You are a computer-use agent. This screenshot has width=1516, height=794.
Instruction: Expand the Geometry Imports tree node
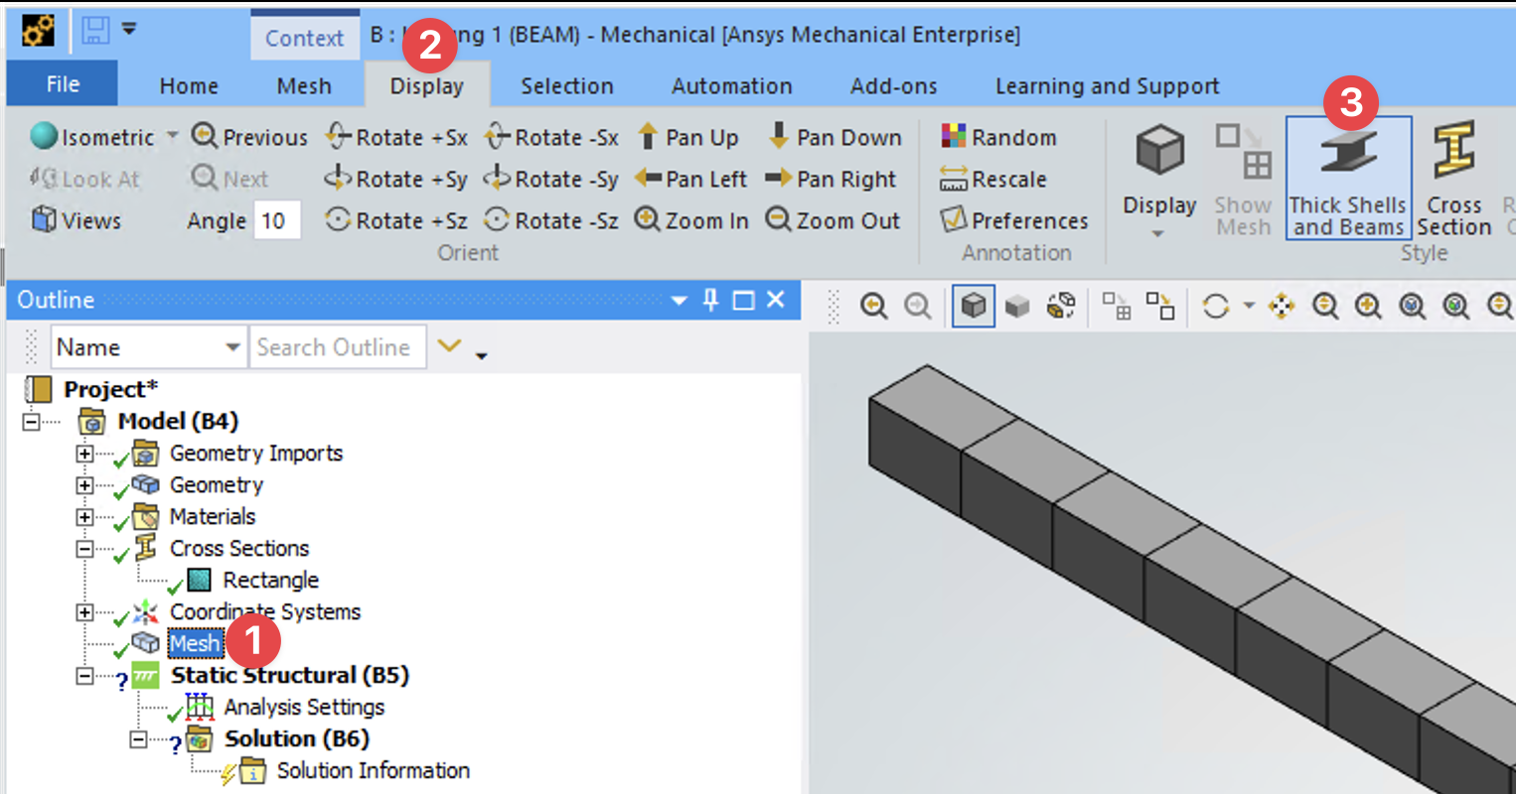85,454
